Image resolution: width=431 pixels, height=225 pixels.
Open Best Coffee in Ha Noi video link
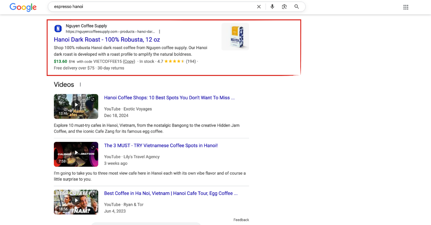pyautogui.click(x=171, y=193)
